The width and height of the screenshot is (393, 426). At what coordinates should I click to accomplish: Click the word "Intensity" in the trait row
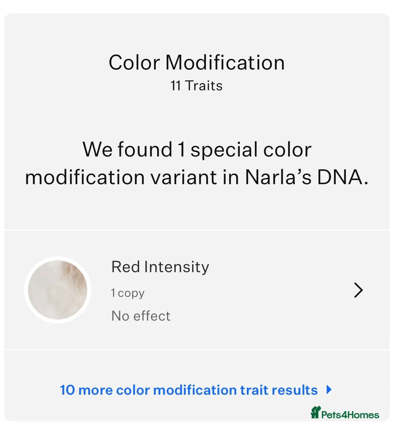tap(176, 267)
